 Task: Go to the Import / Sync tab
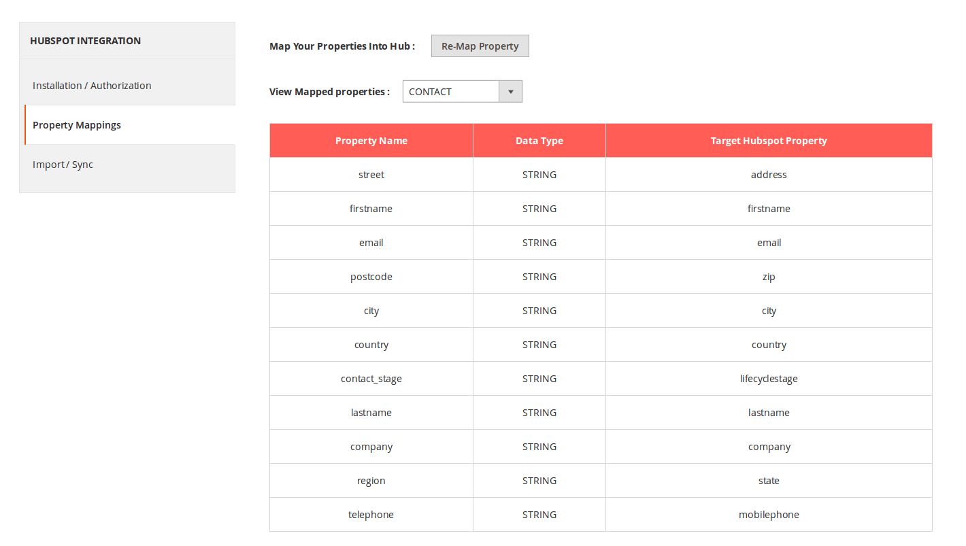127,165
